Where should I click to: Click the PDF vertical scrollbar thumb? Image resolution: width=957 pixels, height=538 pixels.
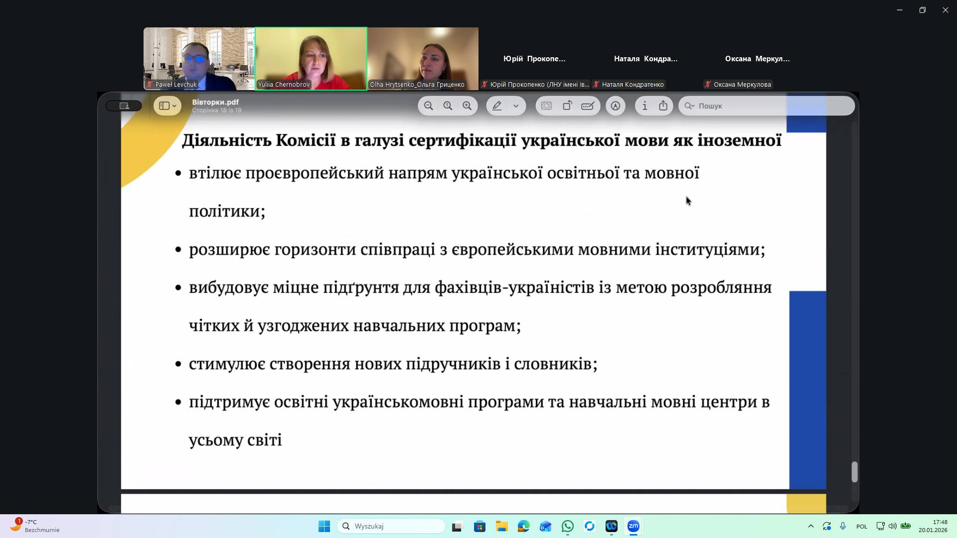(854, 471)
